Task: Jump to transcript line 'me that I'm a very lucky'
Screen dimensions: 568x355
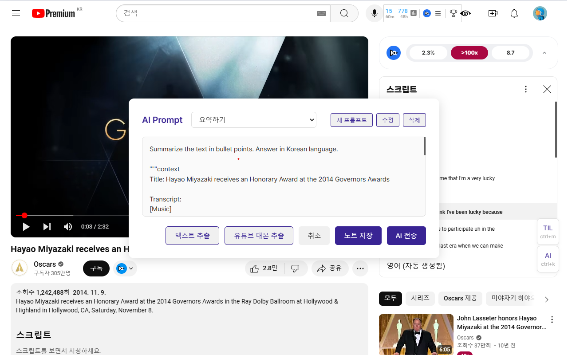Action: [466, 178]
